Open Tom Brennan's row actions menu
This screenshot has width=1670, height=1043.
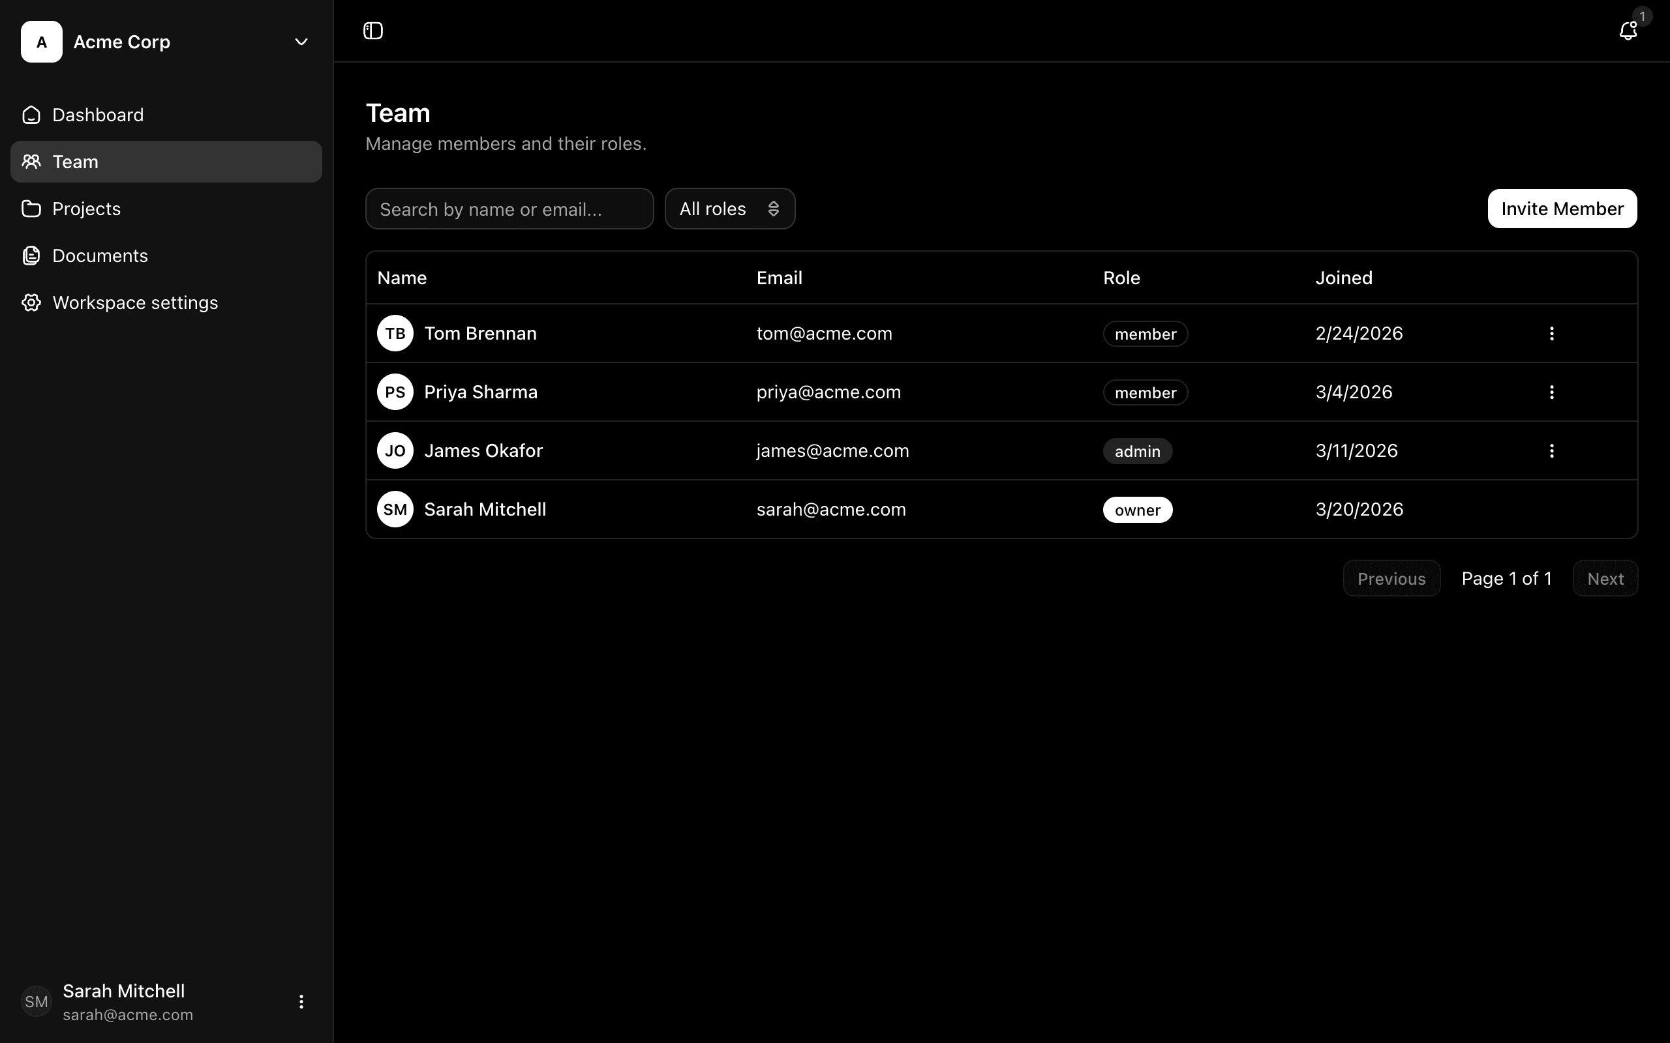(1551, 334)
